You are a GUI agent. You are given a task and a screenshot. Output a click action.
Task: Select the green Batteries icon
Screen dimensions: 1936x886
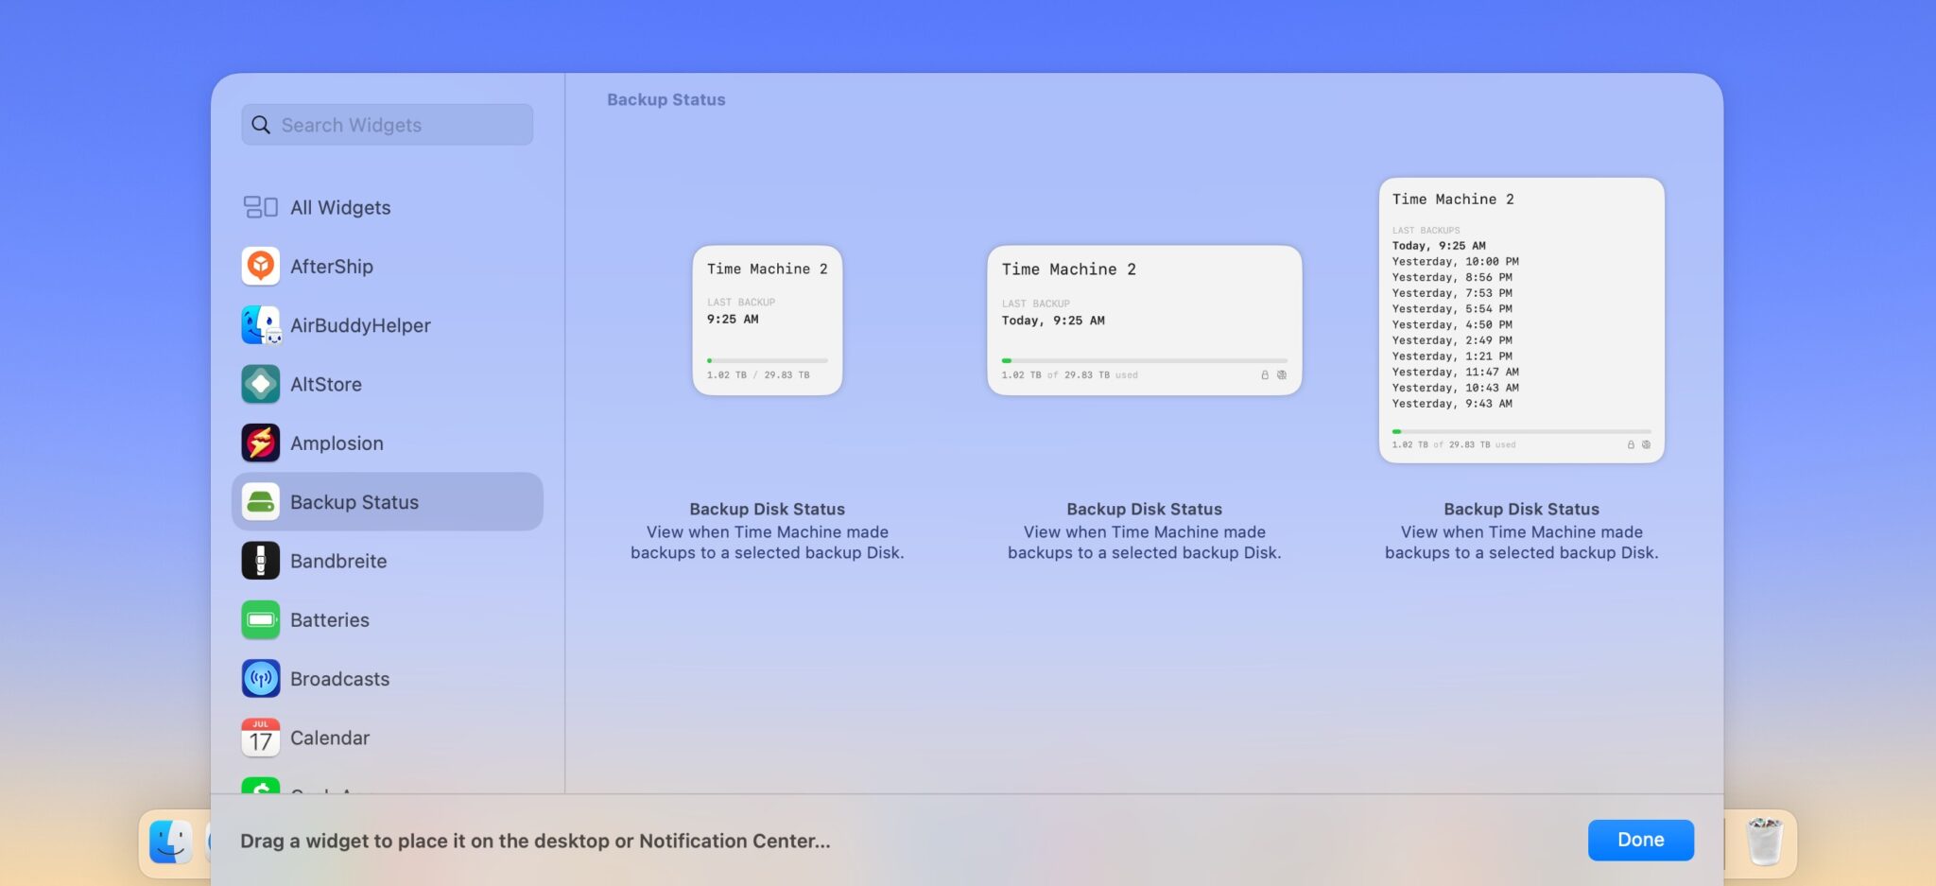(260, 619)
